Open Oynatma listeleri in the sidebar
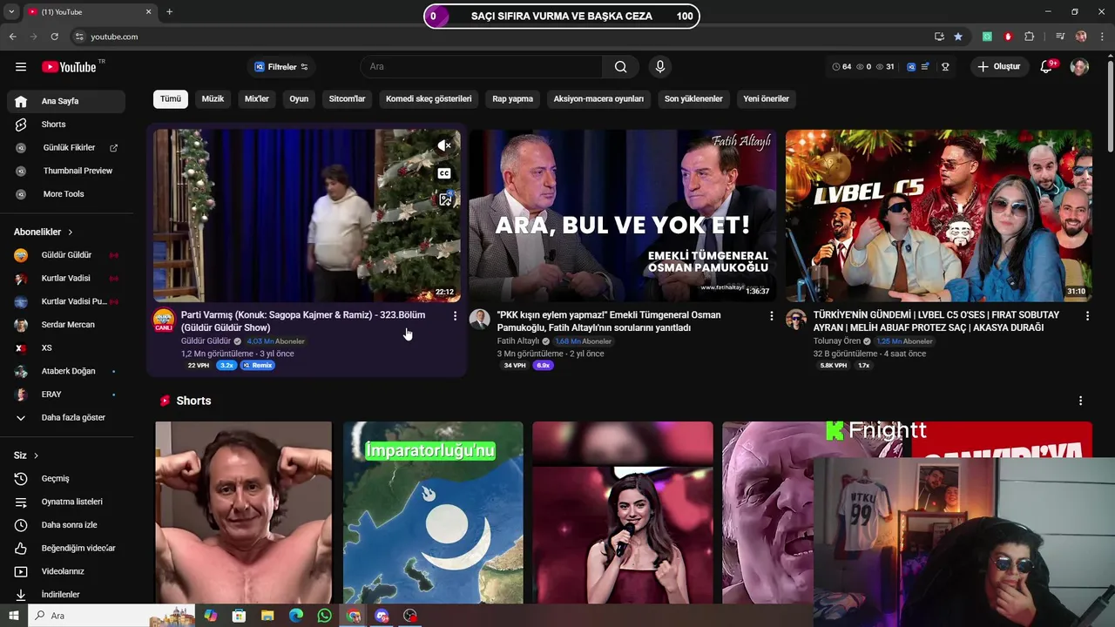Viewport: 1115px width, 627px height. 66,502
